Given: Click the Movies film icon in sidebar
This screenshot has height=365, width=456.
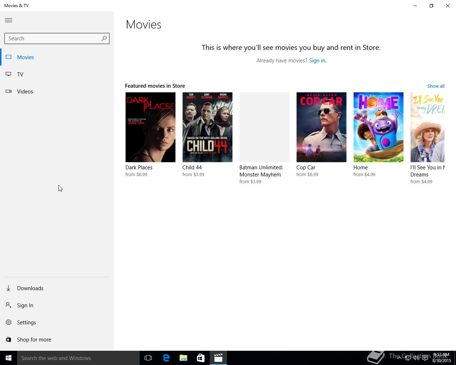Looking at the screenshot, I should tap(9, 57).
